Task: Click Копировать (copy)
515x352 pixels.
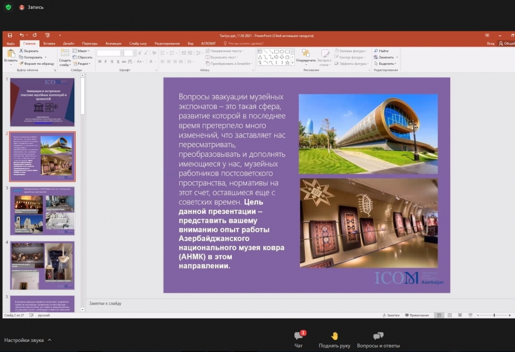Action: pos(31,57)
